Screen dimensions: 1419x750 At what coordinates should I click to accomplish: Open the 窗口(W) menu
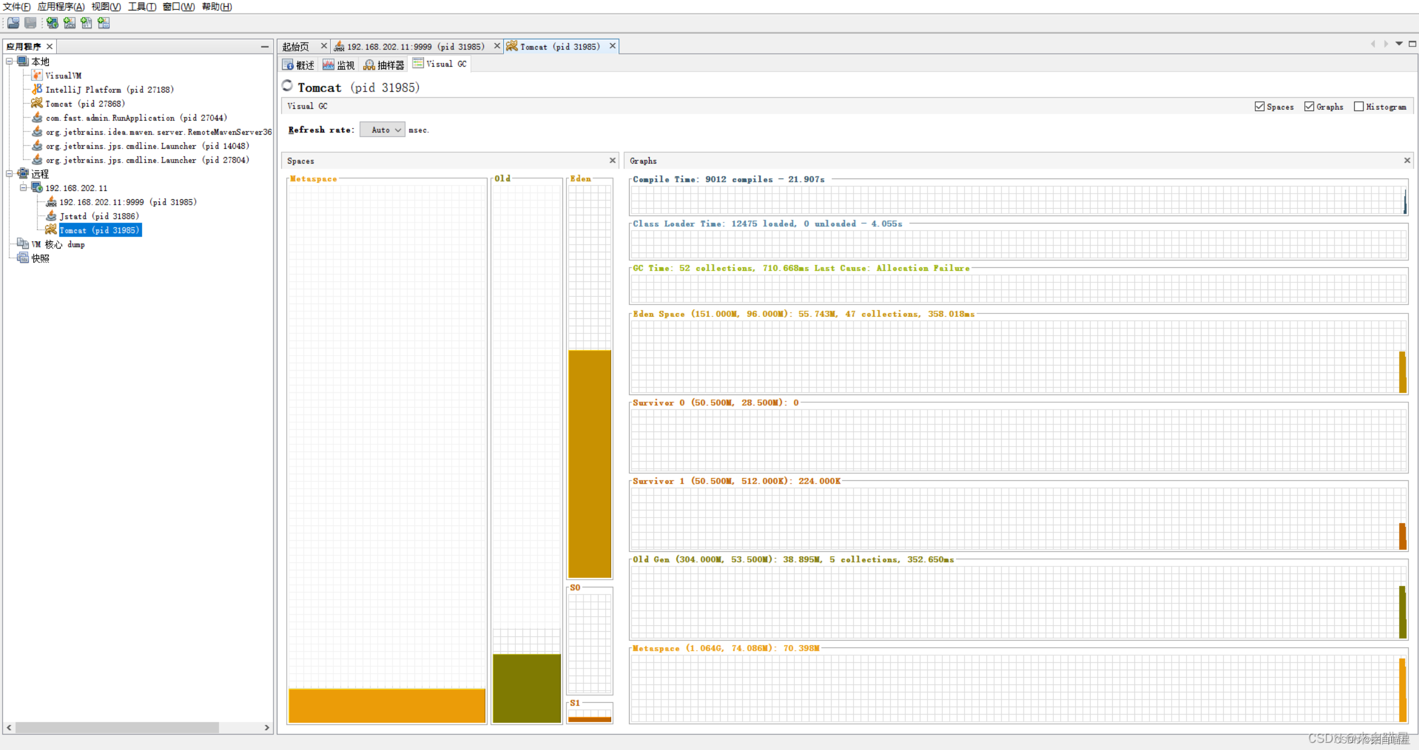point(179,7)
